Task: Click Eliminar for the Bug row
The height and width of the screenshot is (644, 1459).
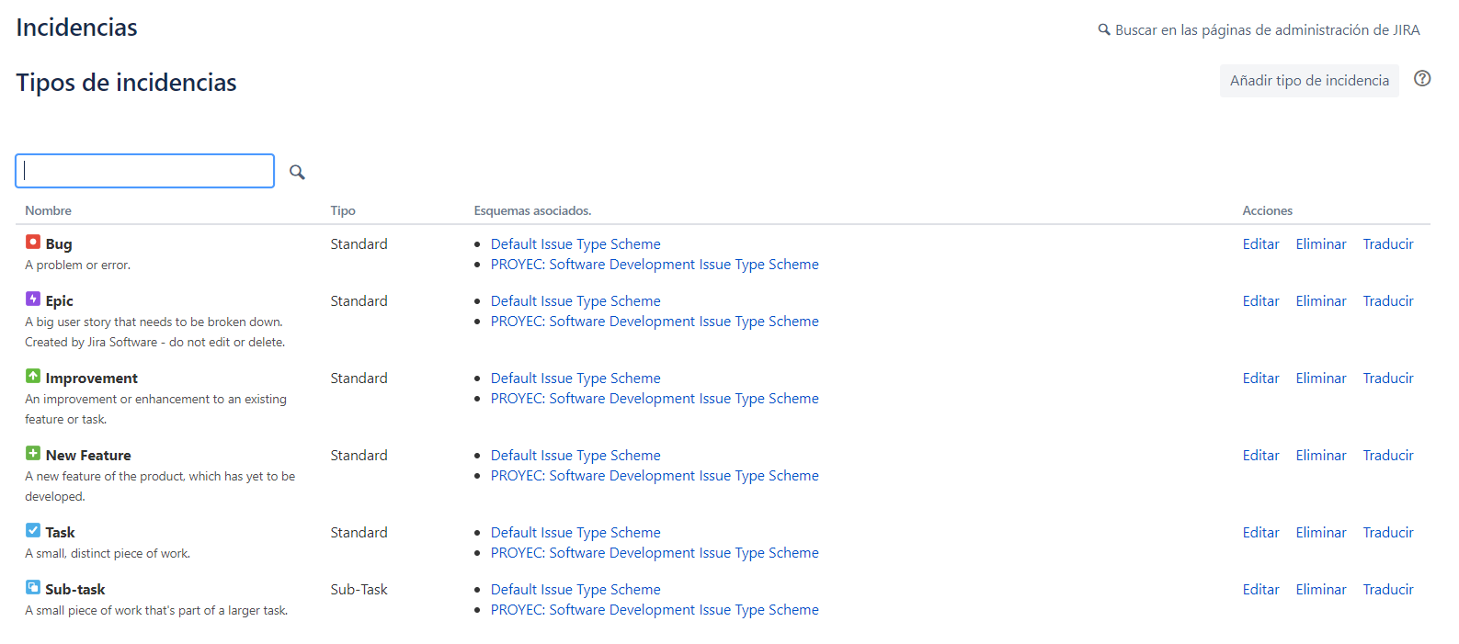Action: pyautogui.click(x=1321, y=244)
